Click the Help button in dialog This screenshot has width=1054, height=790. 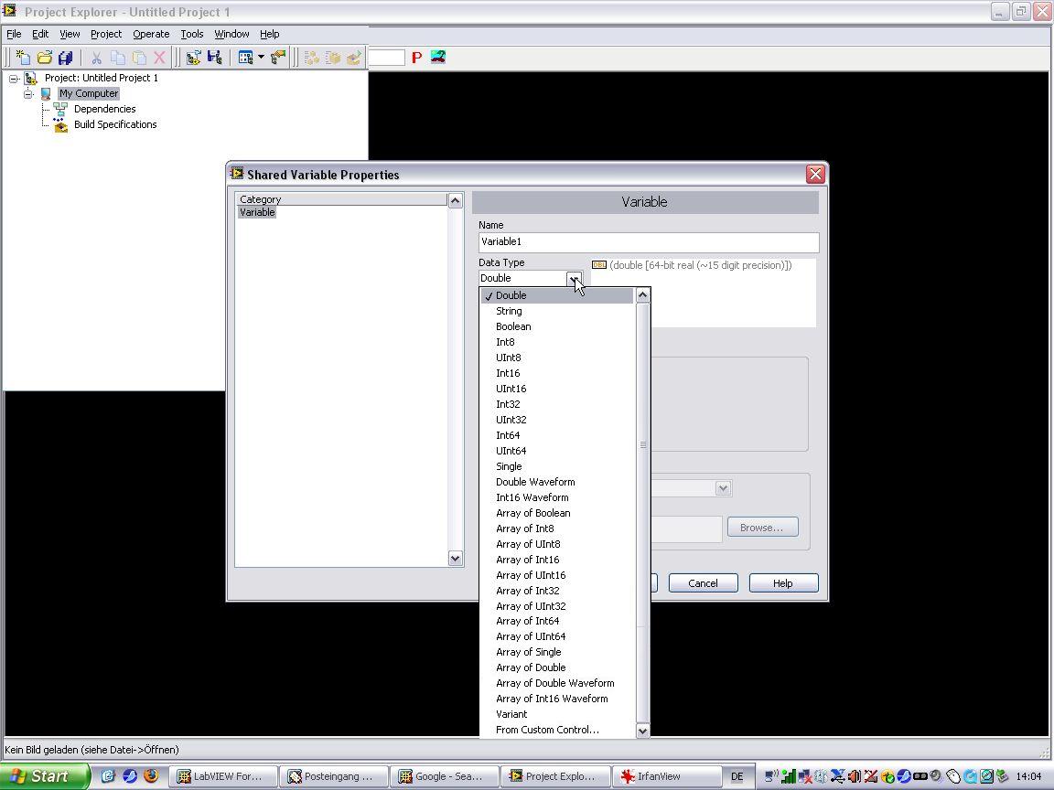pyautogui.click(x=783, y=583)
